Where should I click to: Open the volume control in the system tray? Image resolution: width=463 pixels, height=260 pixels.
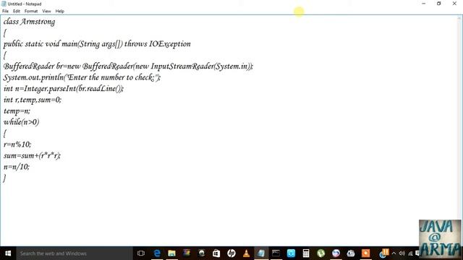(402, 253)
